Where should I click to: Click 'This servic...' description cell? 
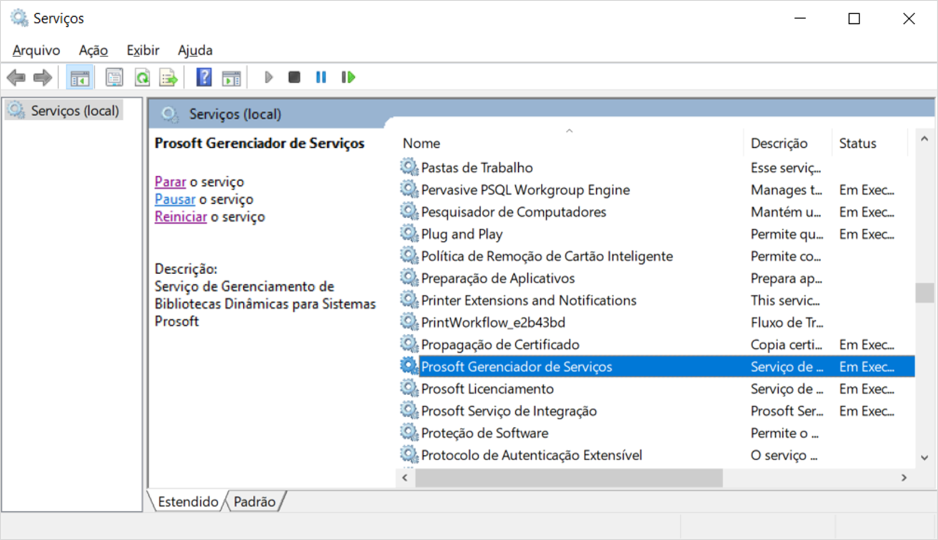785,300
